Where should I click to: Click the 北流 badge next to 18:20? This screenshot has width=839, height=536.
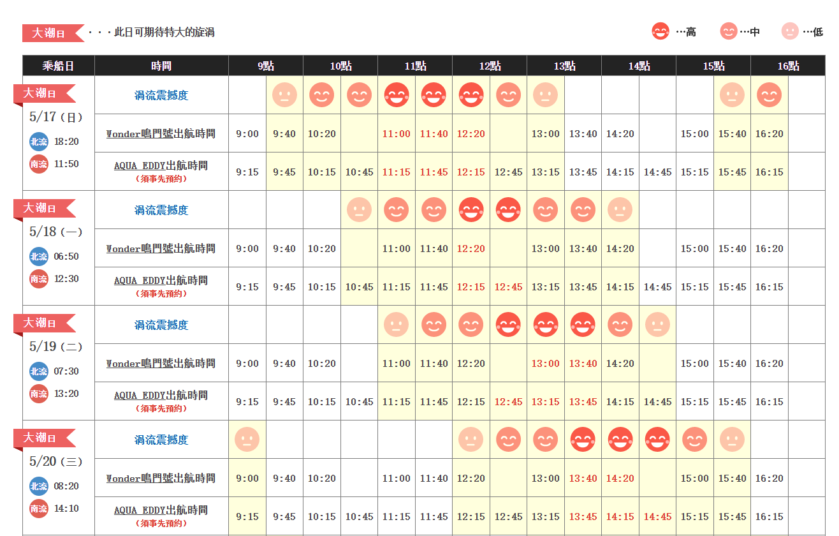39,142
